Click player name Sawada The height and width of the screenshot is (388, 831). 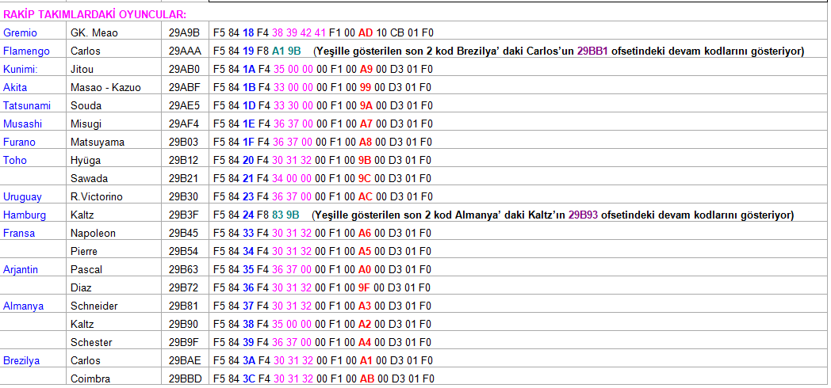point(89,179)
